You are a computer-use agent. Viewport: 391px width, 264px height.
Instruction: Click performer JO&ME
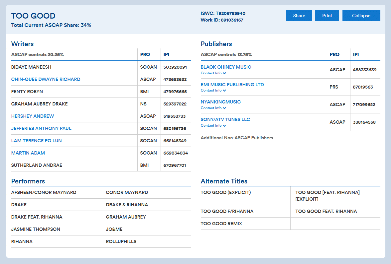[114, 229]
